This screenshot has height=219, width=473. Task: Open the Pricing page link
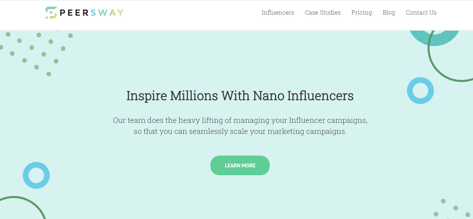(x=362, y=12)
